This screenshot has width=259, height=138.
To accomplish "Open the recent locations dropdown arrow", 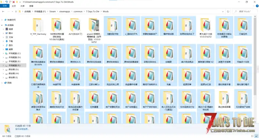I will [x=12, y=11].
